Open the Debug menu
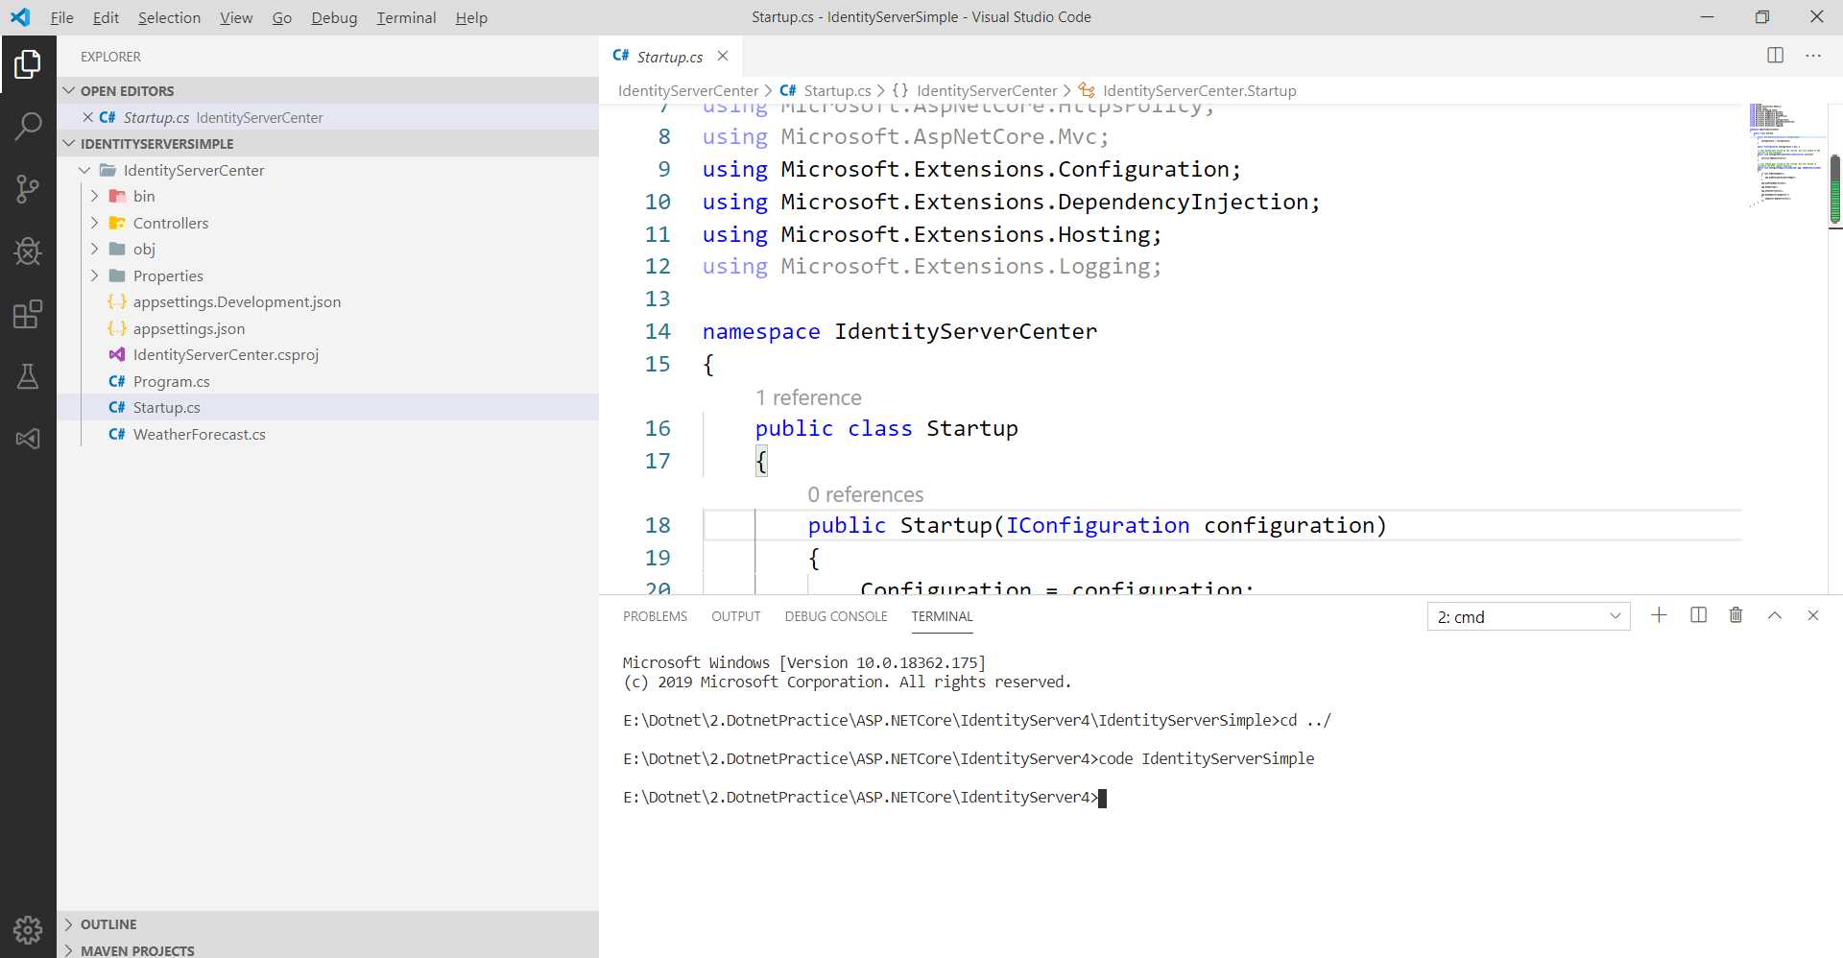The height and width of the screenshot is (958, 1843). click(334, 17)
